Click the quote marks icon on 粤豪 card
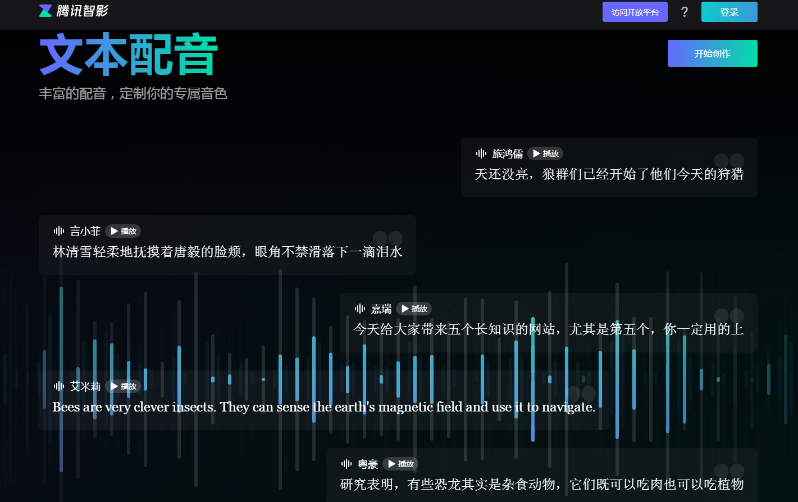798x502 pixels. 728,471
